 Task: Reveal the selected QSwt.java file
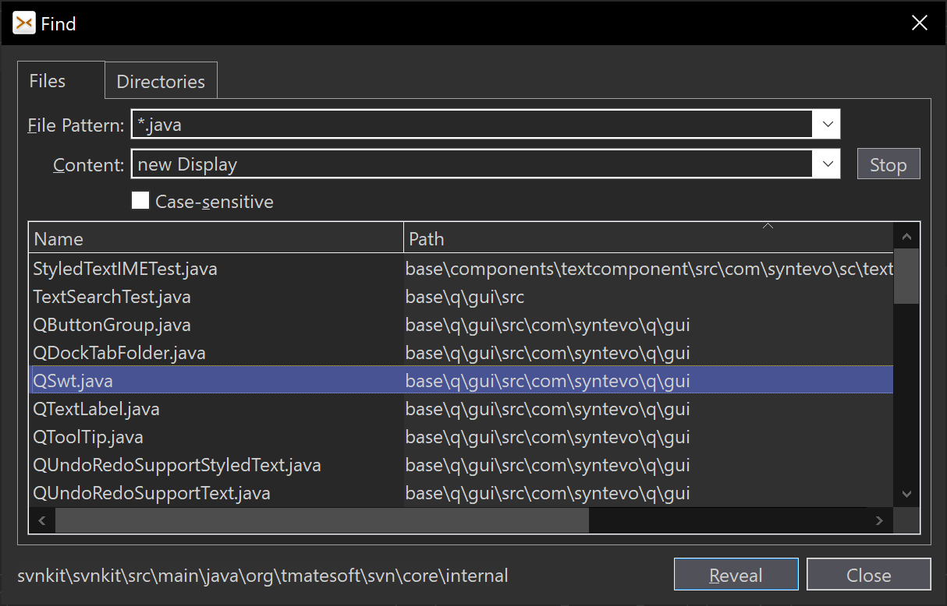tap(736, 574)
